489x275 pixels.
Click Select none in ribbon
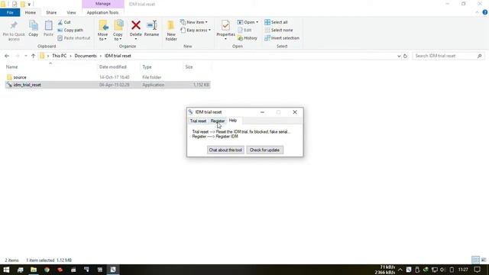pyautogui.click(x=278, y=31)
